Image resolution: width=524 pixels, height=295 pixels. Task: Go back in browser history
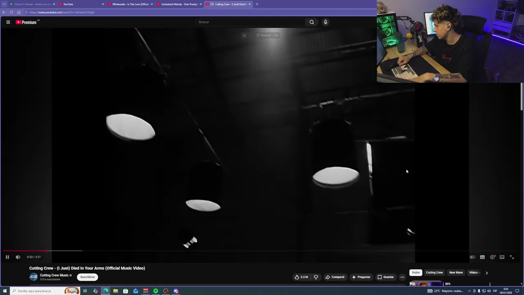[4, 12]
